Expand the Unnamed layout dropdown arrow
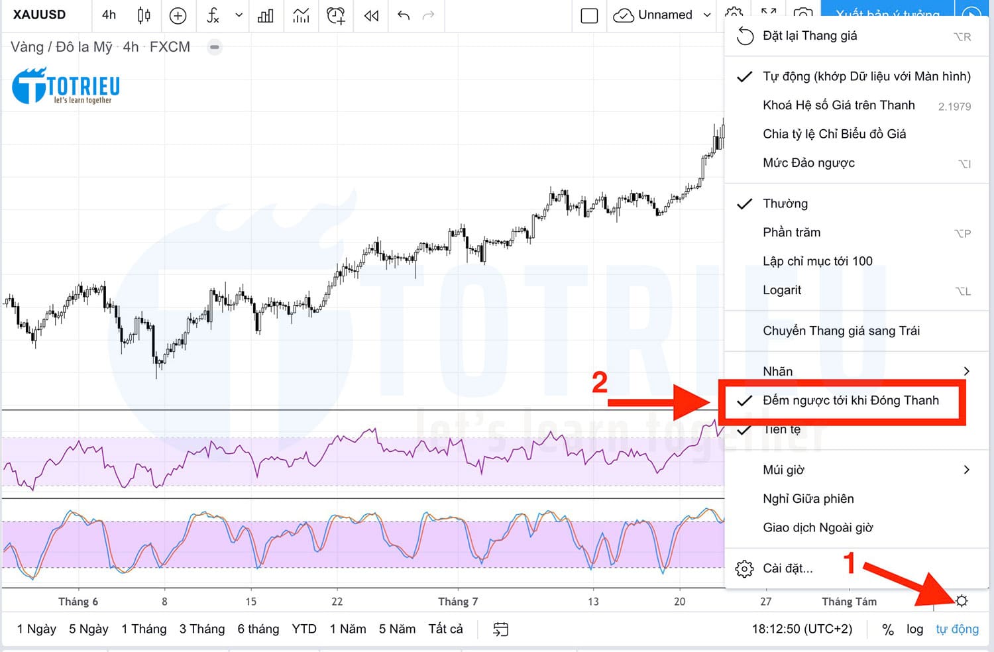 707,15
